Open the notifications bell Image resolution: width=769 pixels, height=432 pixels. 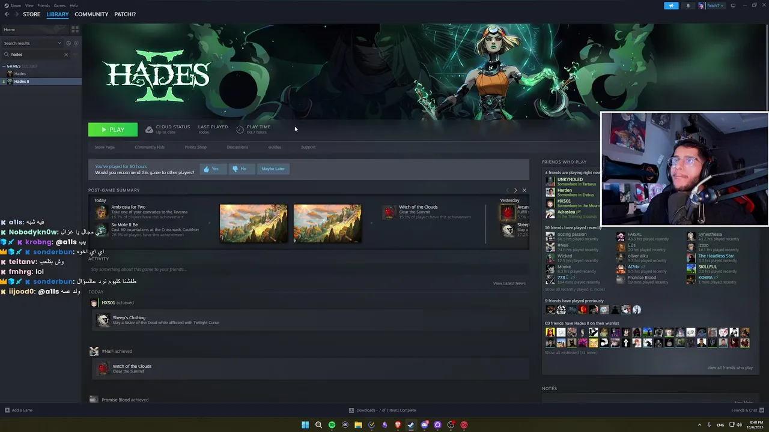tap(688, 6)
